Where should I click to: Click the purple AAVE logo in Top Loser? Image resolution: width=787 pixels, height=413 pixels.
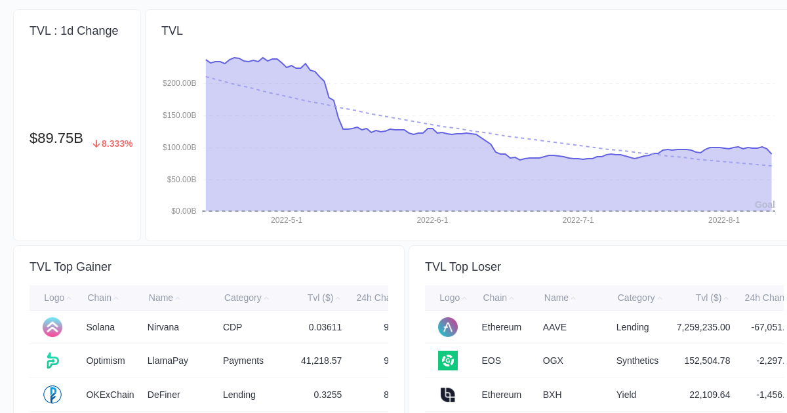(448, 326)
